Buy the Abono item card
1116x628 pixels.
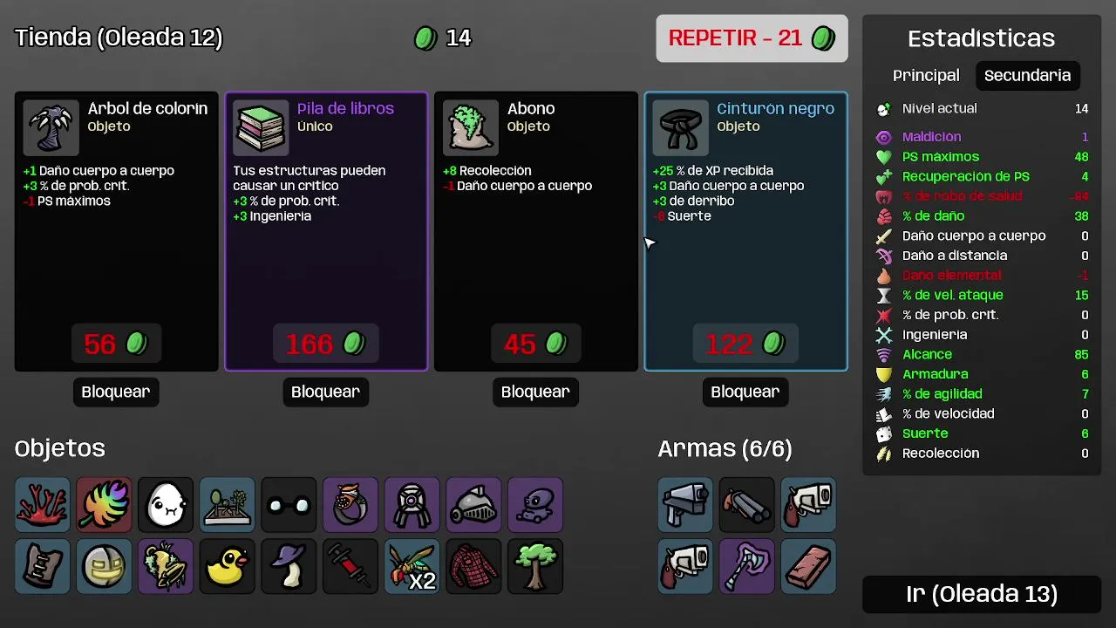tap(536, 231)
